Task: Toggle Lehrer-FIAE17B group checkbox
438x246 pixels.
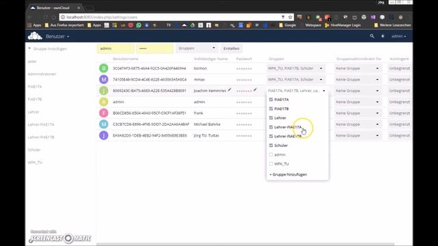Action: [x=271, y=136]
